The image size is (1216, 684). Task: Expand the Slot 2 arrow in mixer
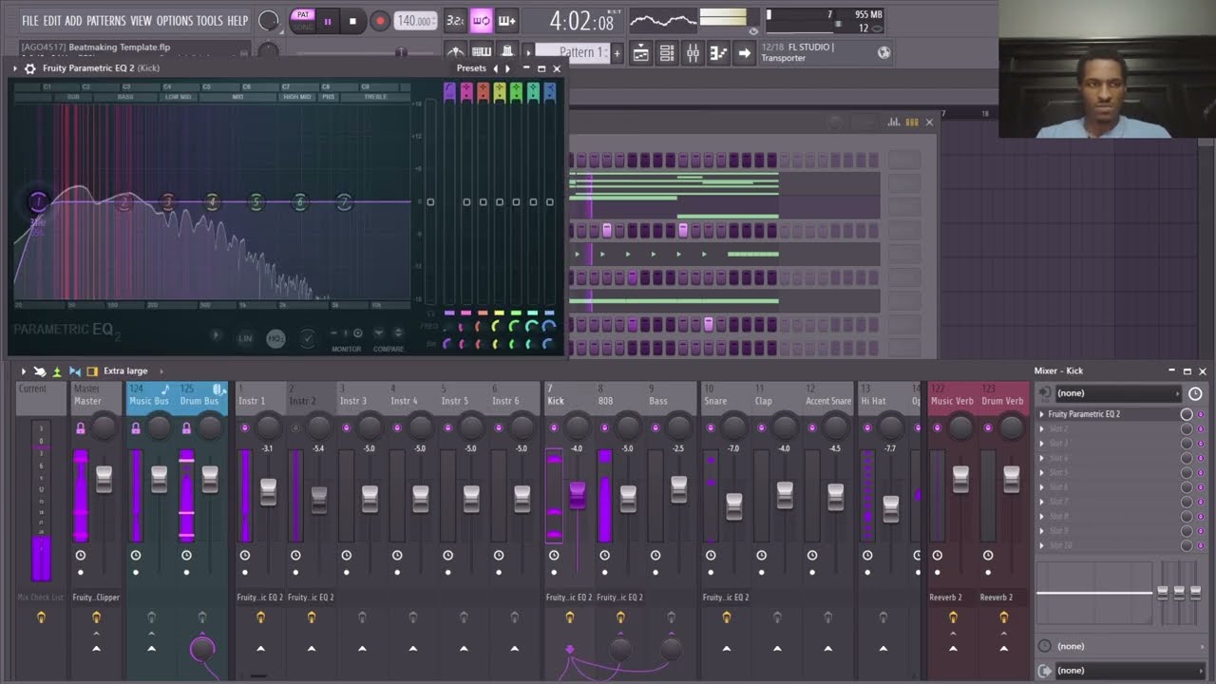tap(1042, 429)
